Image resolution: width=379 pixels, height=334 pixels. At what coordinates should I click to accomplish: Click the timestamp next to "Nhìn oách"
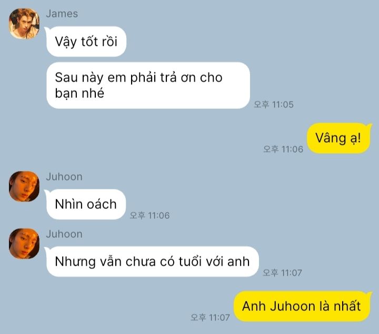point(149,216)
